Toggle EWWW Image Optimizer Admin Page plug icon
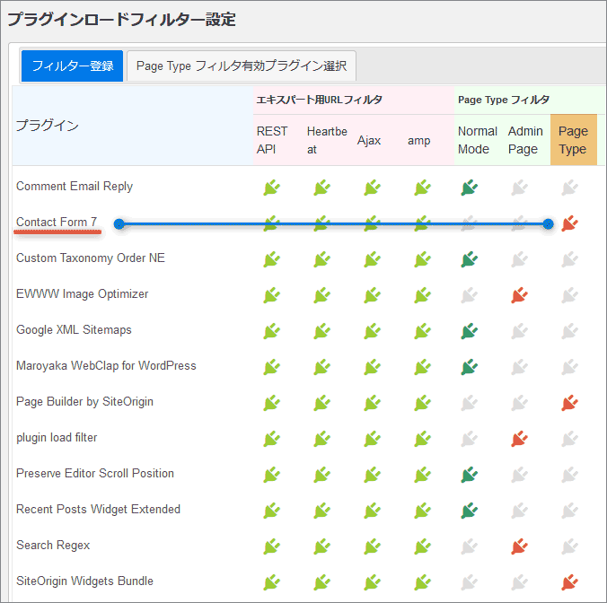This screenshot has height=603, width=607. [519, 295]
